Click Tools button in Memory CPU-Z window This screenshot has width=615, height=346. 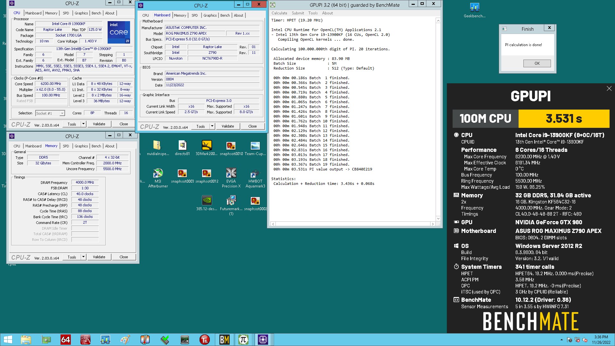point(72,257)
